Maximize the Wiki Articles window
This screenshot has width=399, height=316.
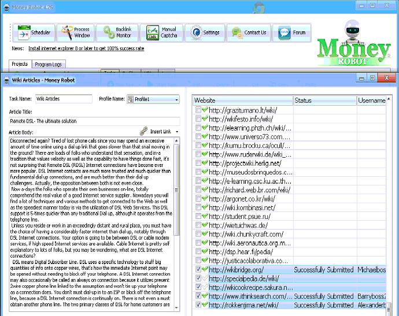point(372,78)
